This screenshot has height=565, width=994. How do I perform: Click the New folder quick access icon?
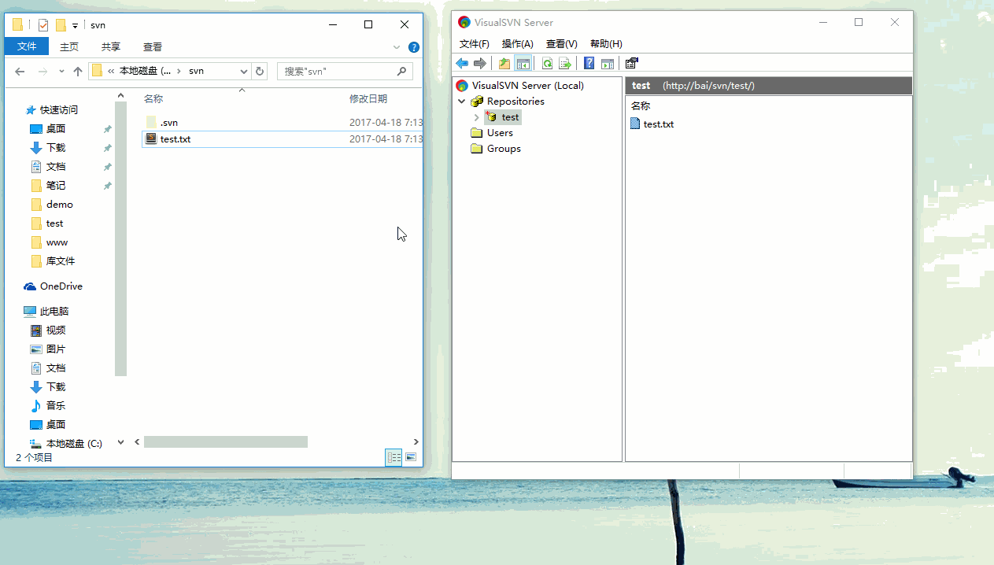[x=61, y=24]
